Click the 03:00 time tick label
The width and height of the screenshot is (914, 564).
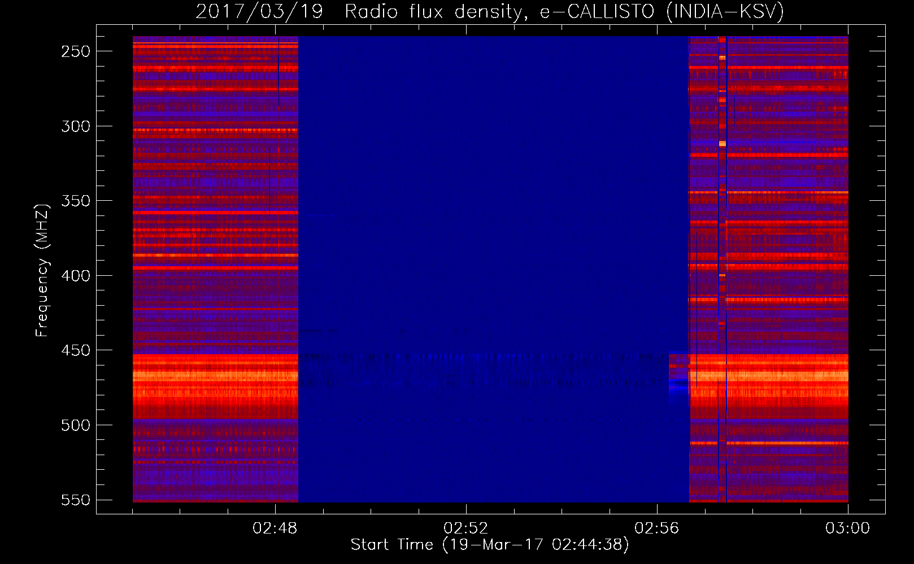[x=848, y=528]
